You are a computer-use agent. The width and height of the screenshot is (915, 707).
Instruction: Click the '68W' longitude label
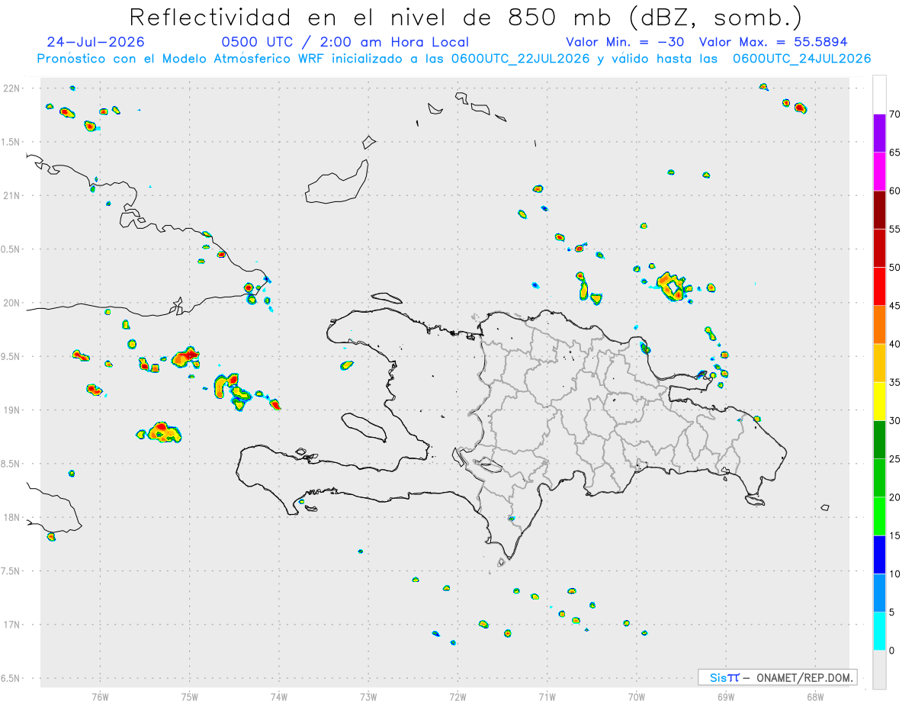(815, 696)
